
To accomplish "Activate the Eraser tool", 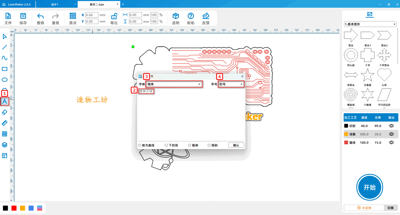I will (x=5, y=112).
